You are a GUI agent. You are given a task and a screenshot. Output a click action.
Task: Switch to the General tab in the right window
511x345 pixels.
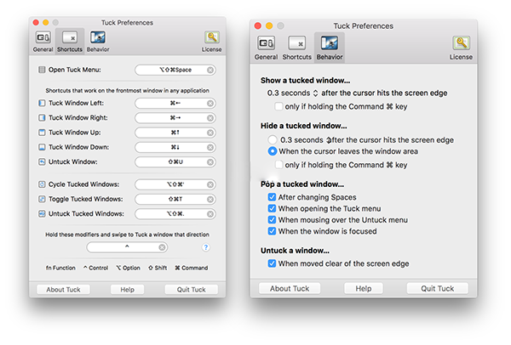click(266, 46)
